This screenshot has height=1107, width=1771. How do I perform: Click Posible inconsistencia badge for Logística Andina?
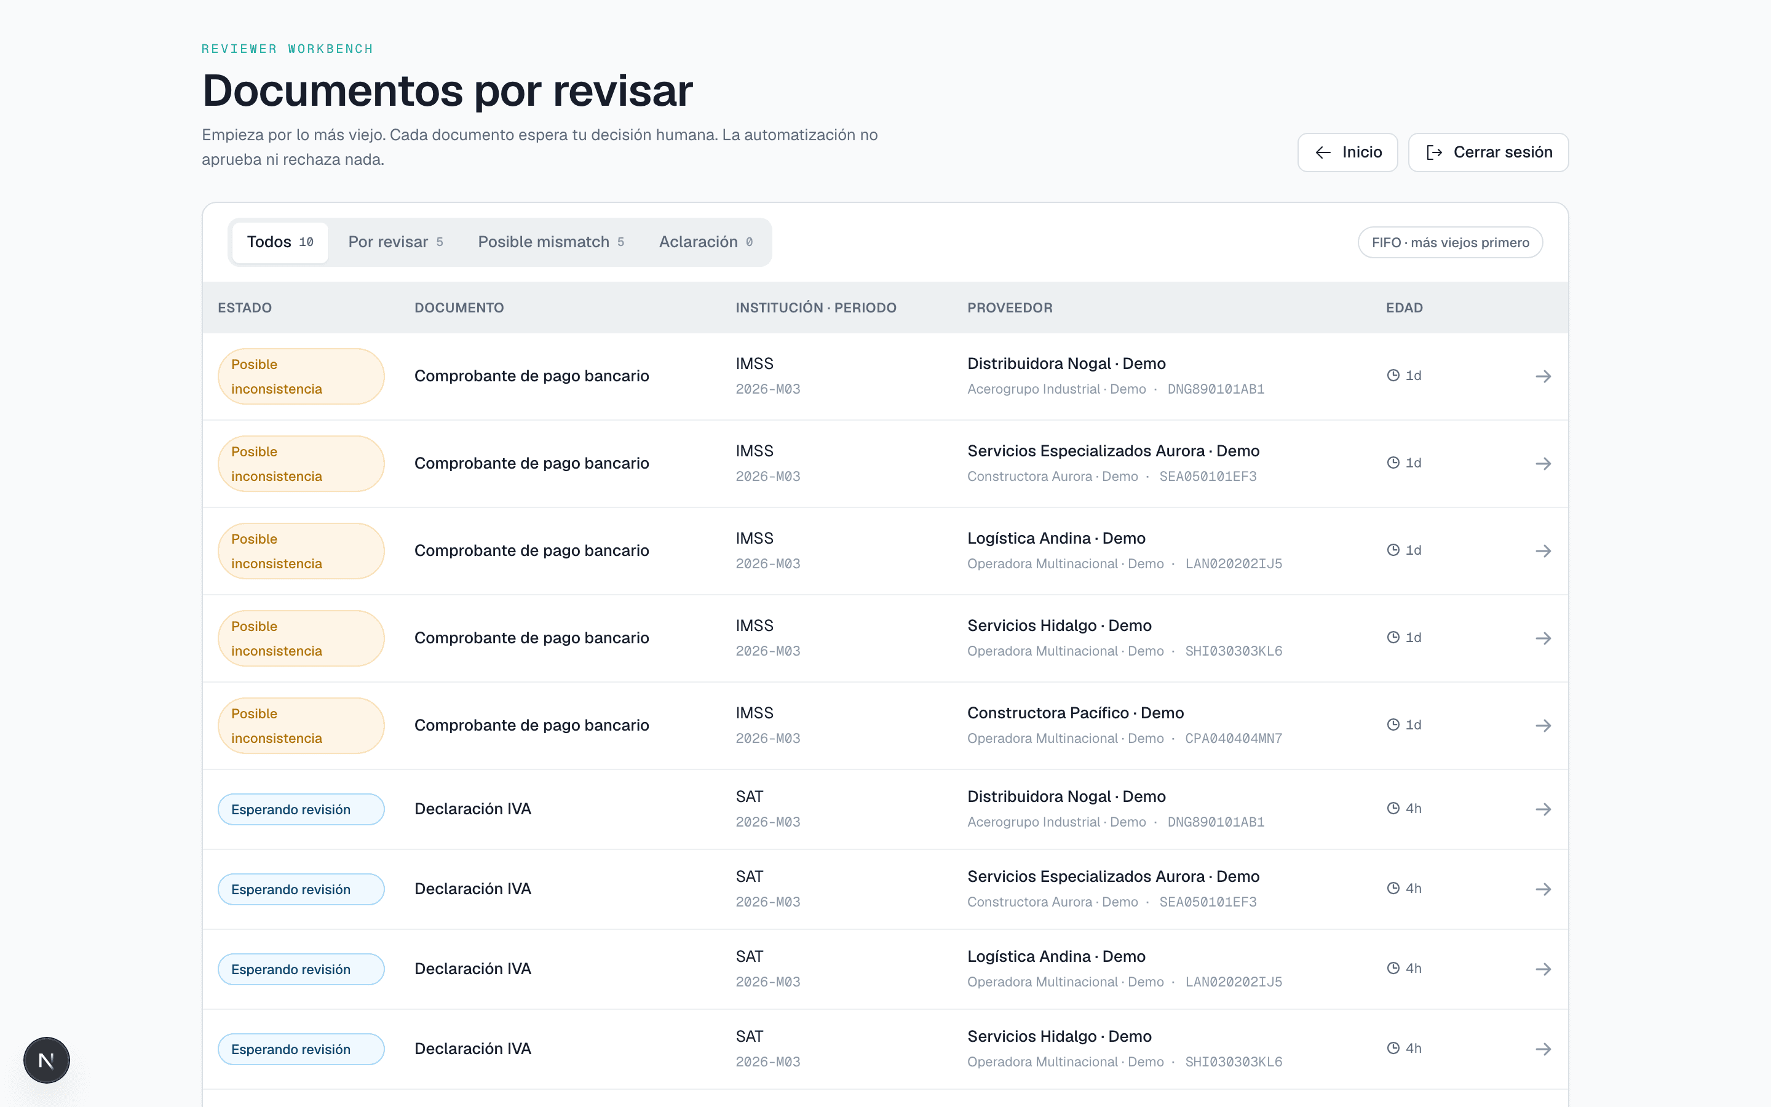pyautogui.click(x=301, y=550)
